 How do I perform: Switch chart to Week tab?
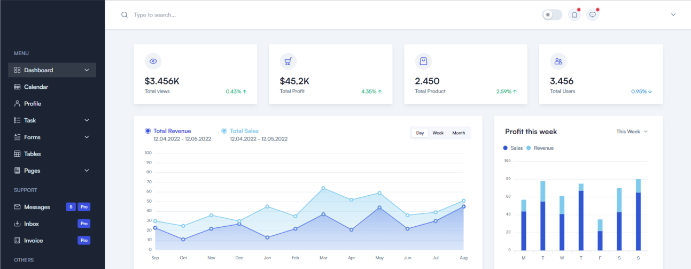pos(438,133)
